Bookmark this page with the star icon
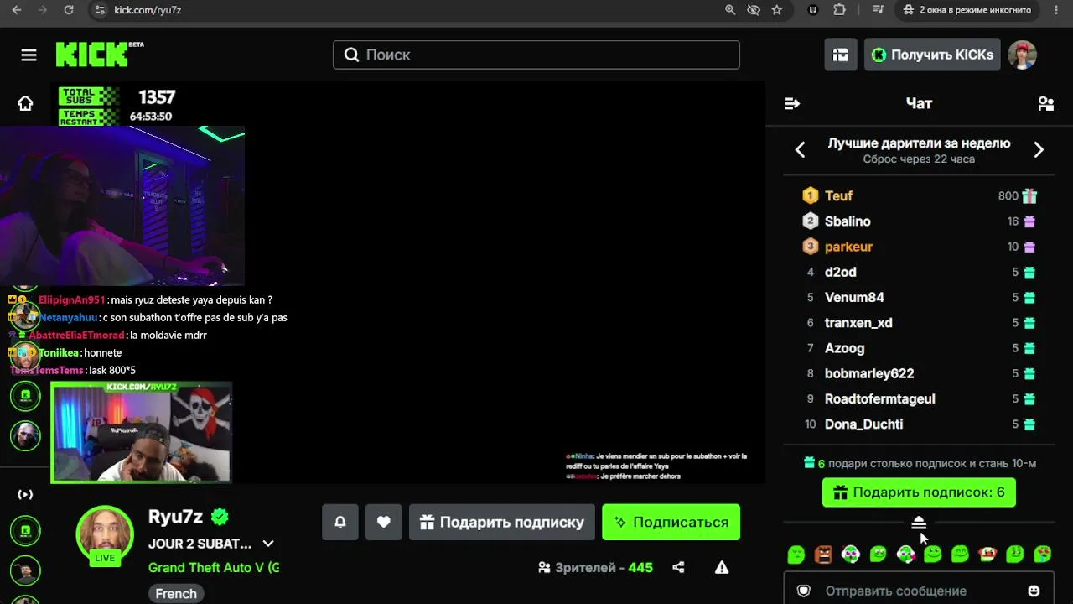Viewport: 1073px width, 604px height. pos(777,10)
